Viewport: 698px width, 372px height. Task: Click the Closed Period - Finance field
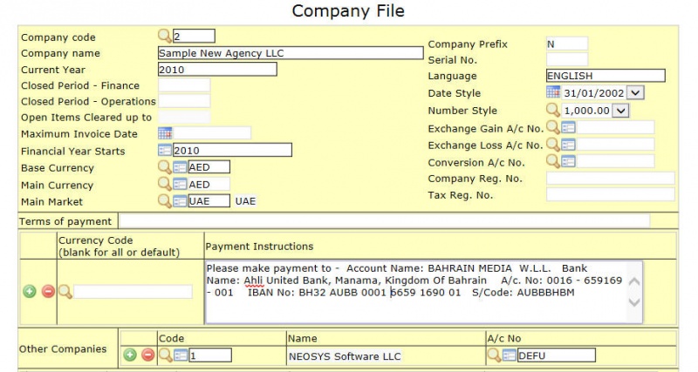[184, 85]
